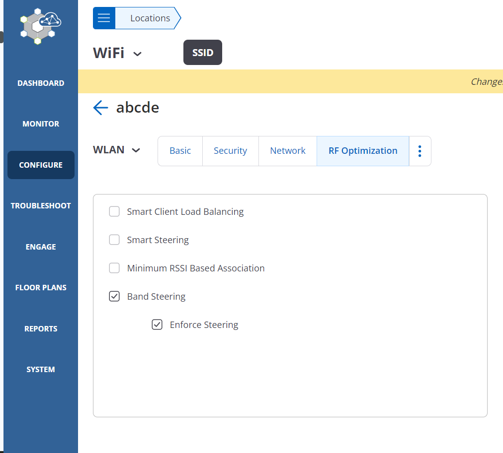Enable Smart Client Load Balancing
This screenshot has width=503, height=453.
(114, 211)
